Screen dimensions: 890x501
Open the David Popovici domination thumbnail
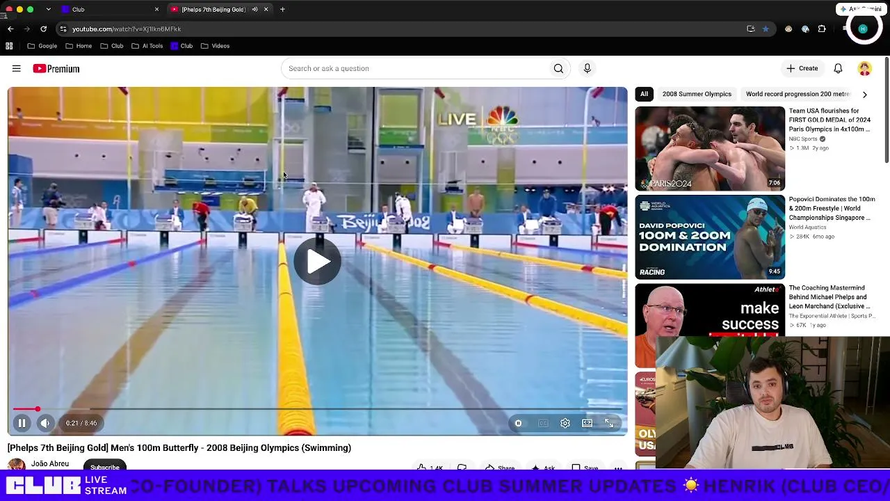coord(710,237)
